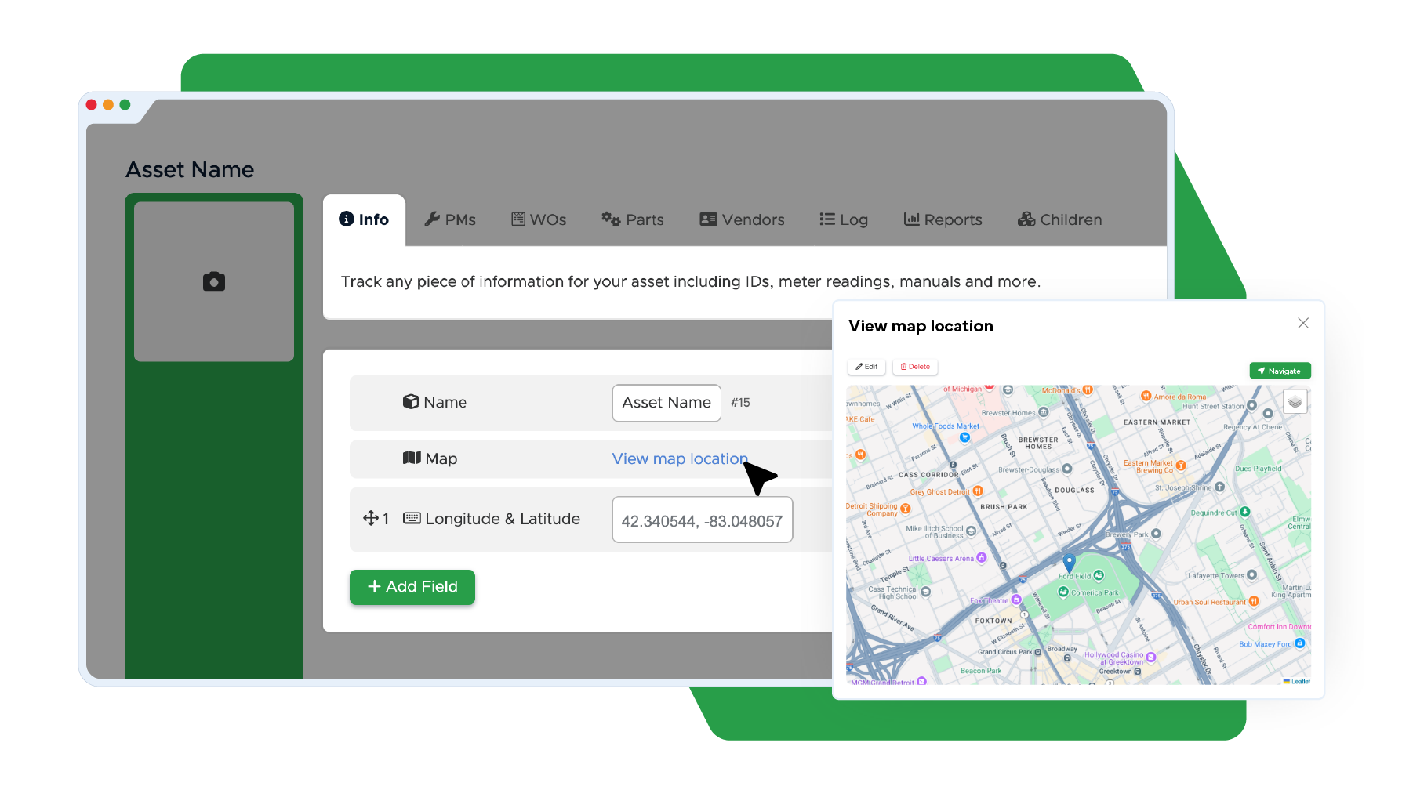Open the Children tab

(1059, 219)
